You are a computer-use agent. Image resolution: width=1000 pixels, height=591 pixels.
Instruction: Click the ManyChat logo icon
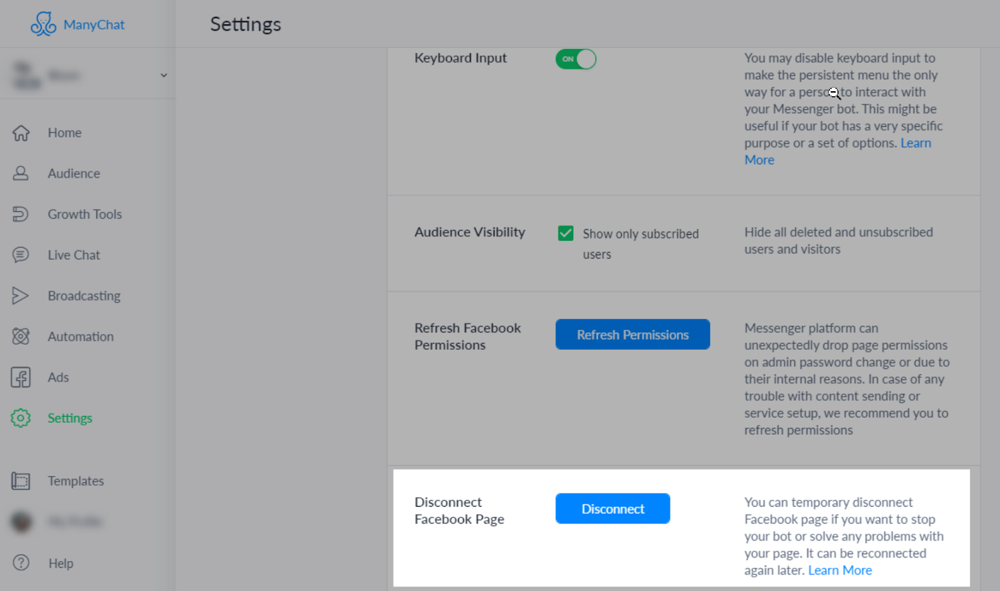(43, 24)
